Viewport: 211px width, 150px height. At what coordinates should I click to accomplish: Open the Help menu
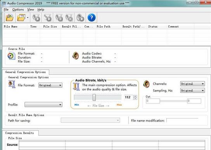point(41,10)
